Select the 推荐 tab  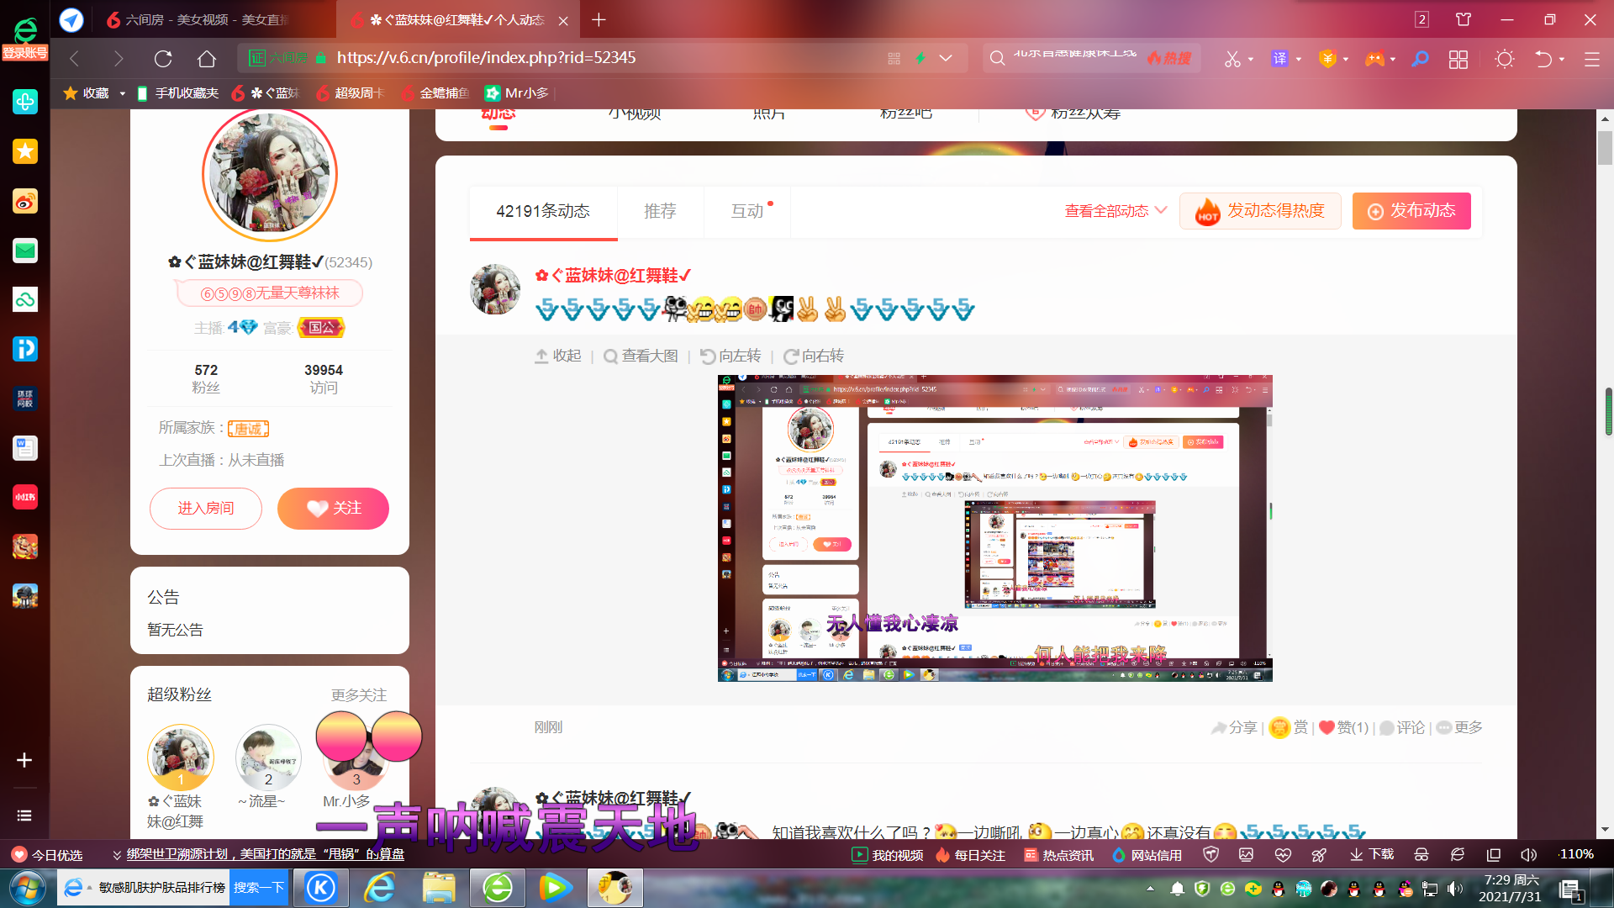[660, 211]
